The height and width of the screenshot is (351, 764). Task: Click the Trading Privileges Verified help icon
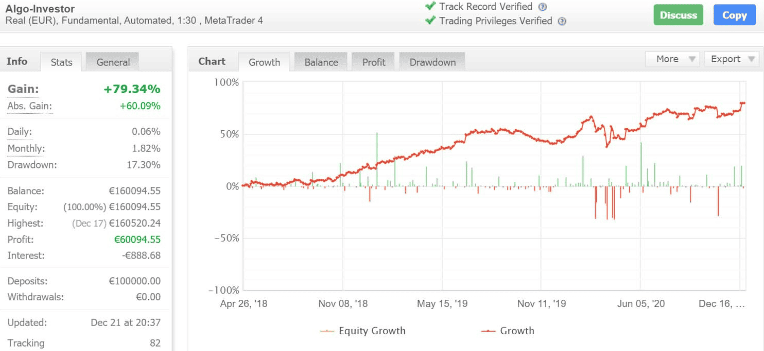click(562, 21)
